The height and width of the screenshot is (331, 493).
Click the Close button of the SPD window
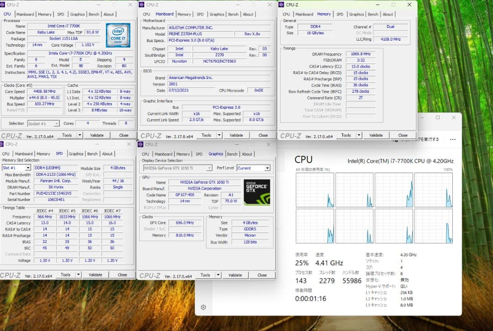click(x=122, y=274)
